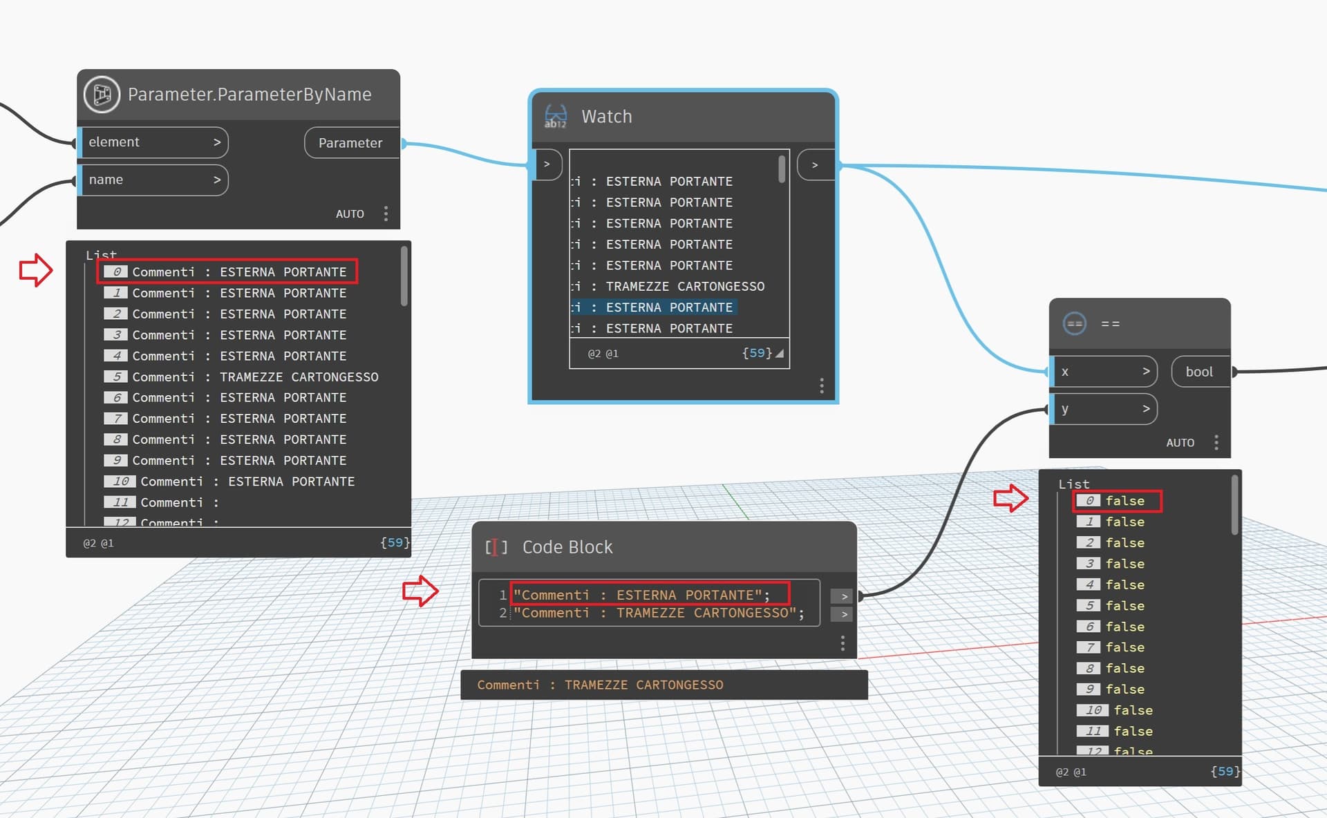Open ParameterByName node three-dot options menu
This screenshot has width=1327, height=818.
[x=386, y=213]
